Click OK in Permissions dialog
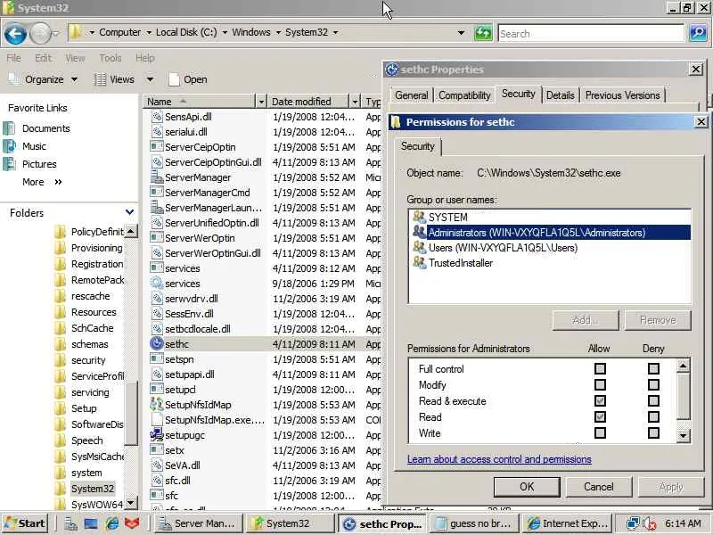This screenshot has height=535, width=713. point(527,487)
